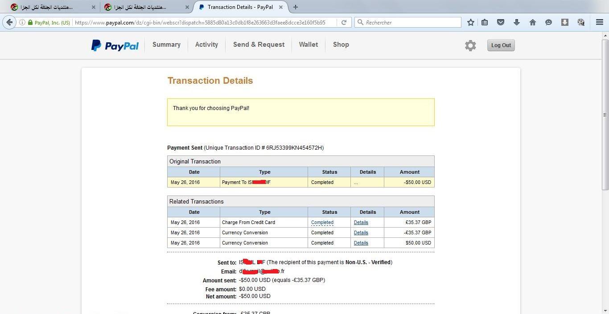This screenshot has width=609, height=314.
Task: Open the Shop section
Action: click(x=341, y=45)
